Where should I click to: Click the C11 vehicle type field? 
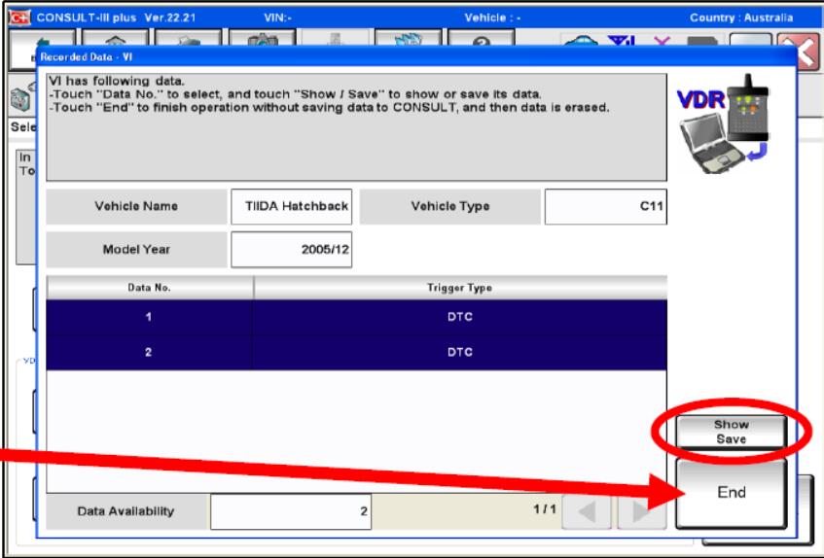point(606,206)
